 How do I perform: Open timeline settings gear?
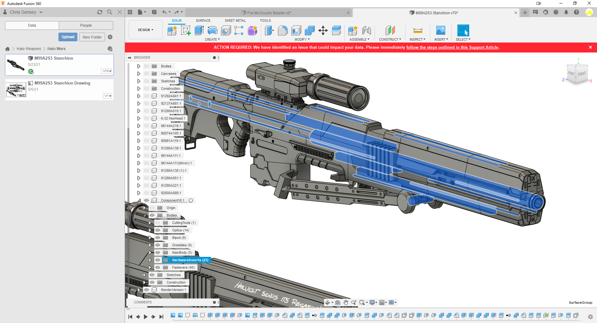pos(590,317)
